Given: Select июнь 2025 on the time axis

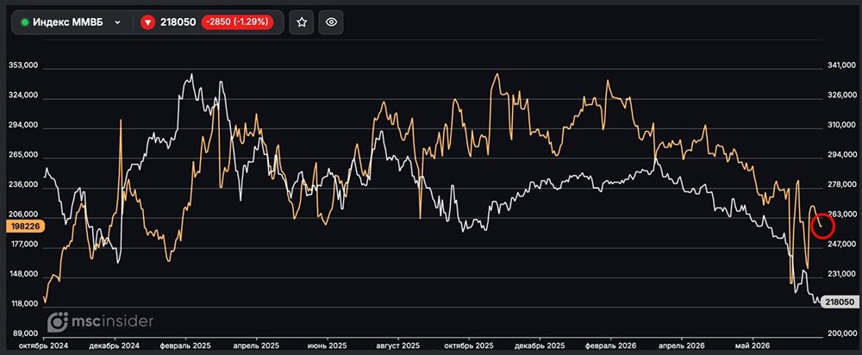Looking at the screenshot, I should tap(327, 346).
